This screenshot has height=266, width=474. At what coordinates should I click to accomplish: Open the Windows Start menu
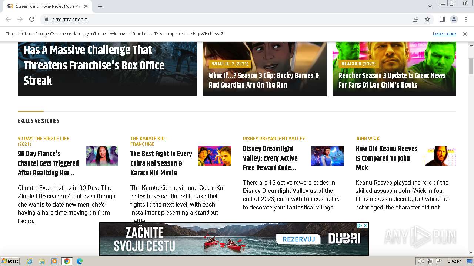coord(10,261)
